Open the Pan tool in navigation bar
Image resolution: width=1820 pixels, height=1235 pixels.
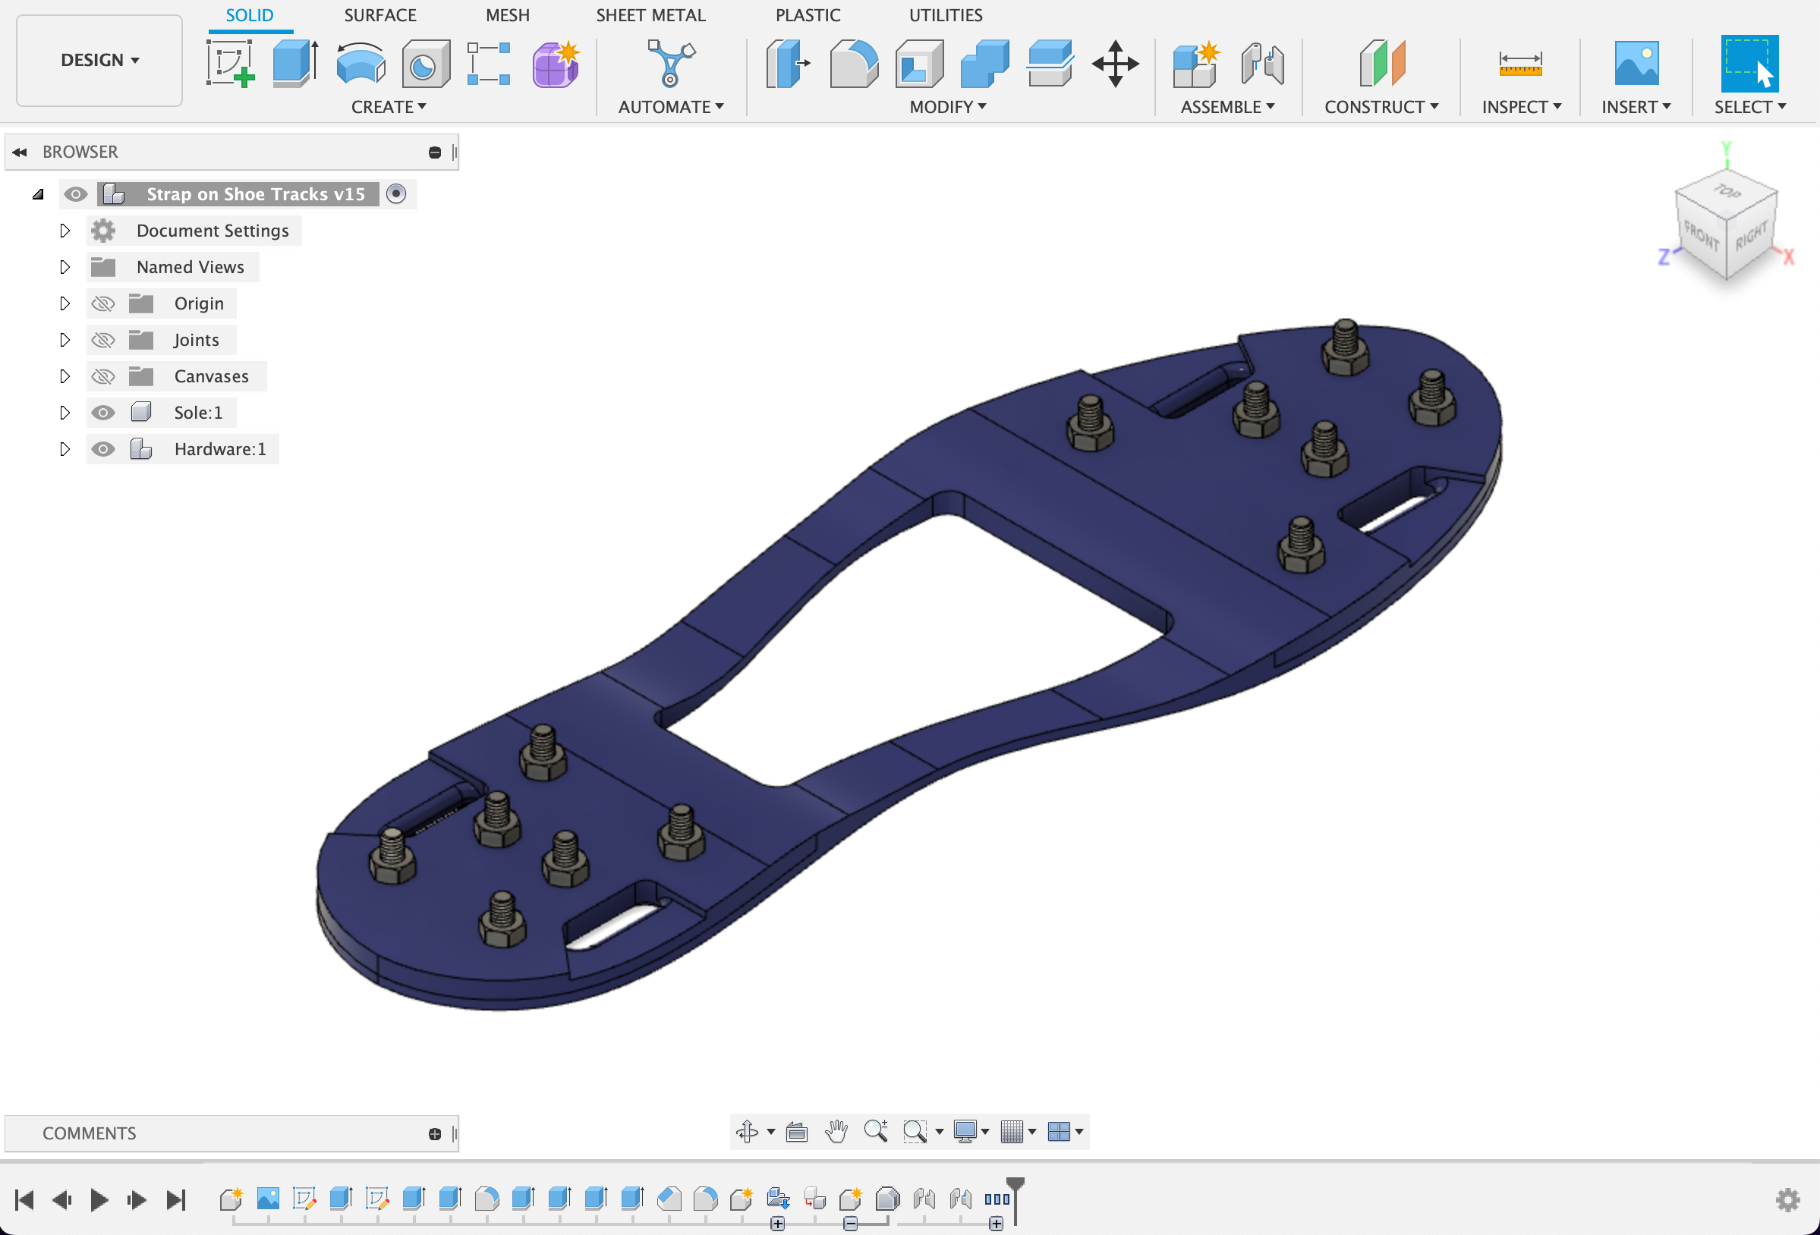click(836, 1133)
